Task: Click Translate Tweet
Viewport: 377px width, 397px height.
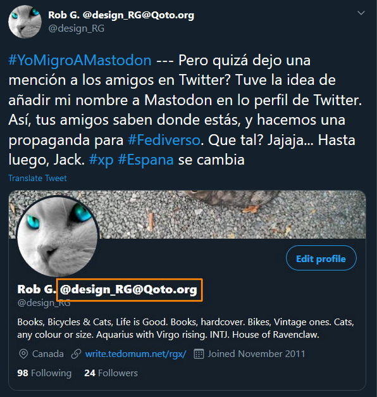Action: [38, 178]
